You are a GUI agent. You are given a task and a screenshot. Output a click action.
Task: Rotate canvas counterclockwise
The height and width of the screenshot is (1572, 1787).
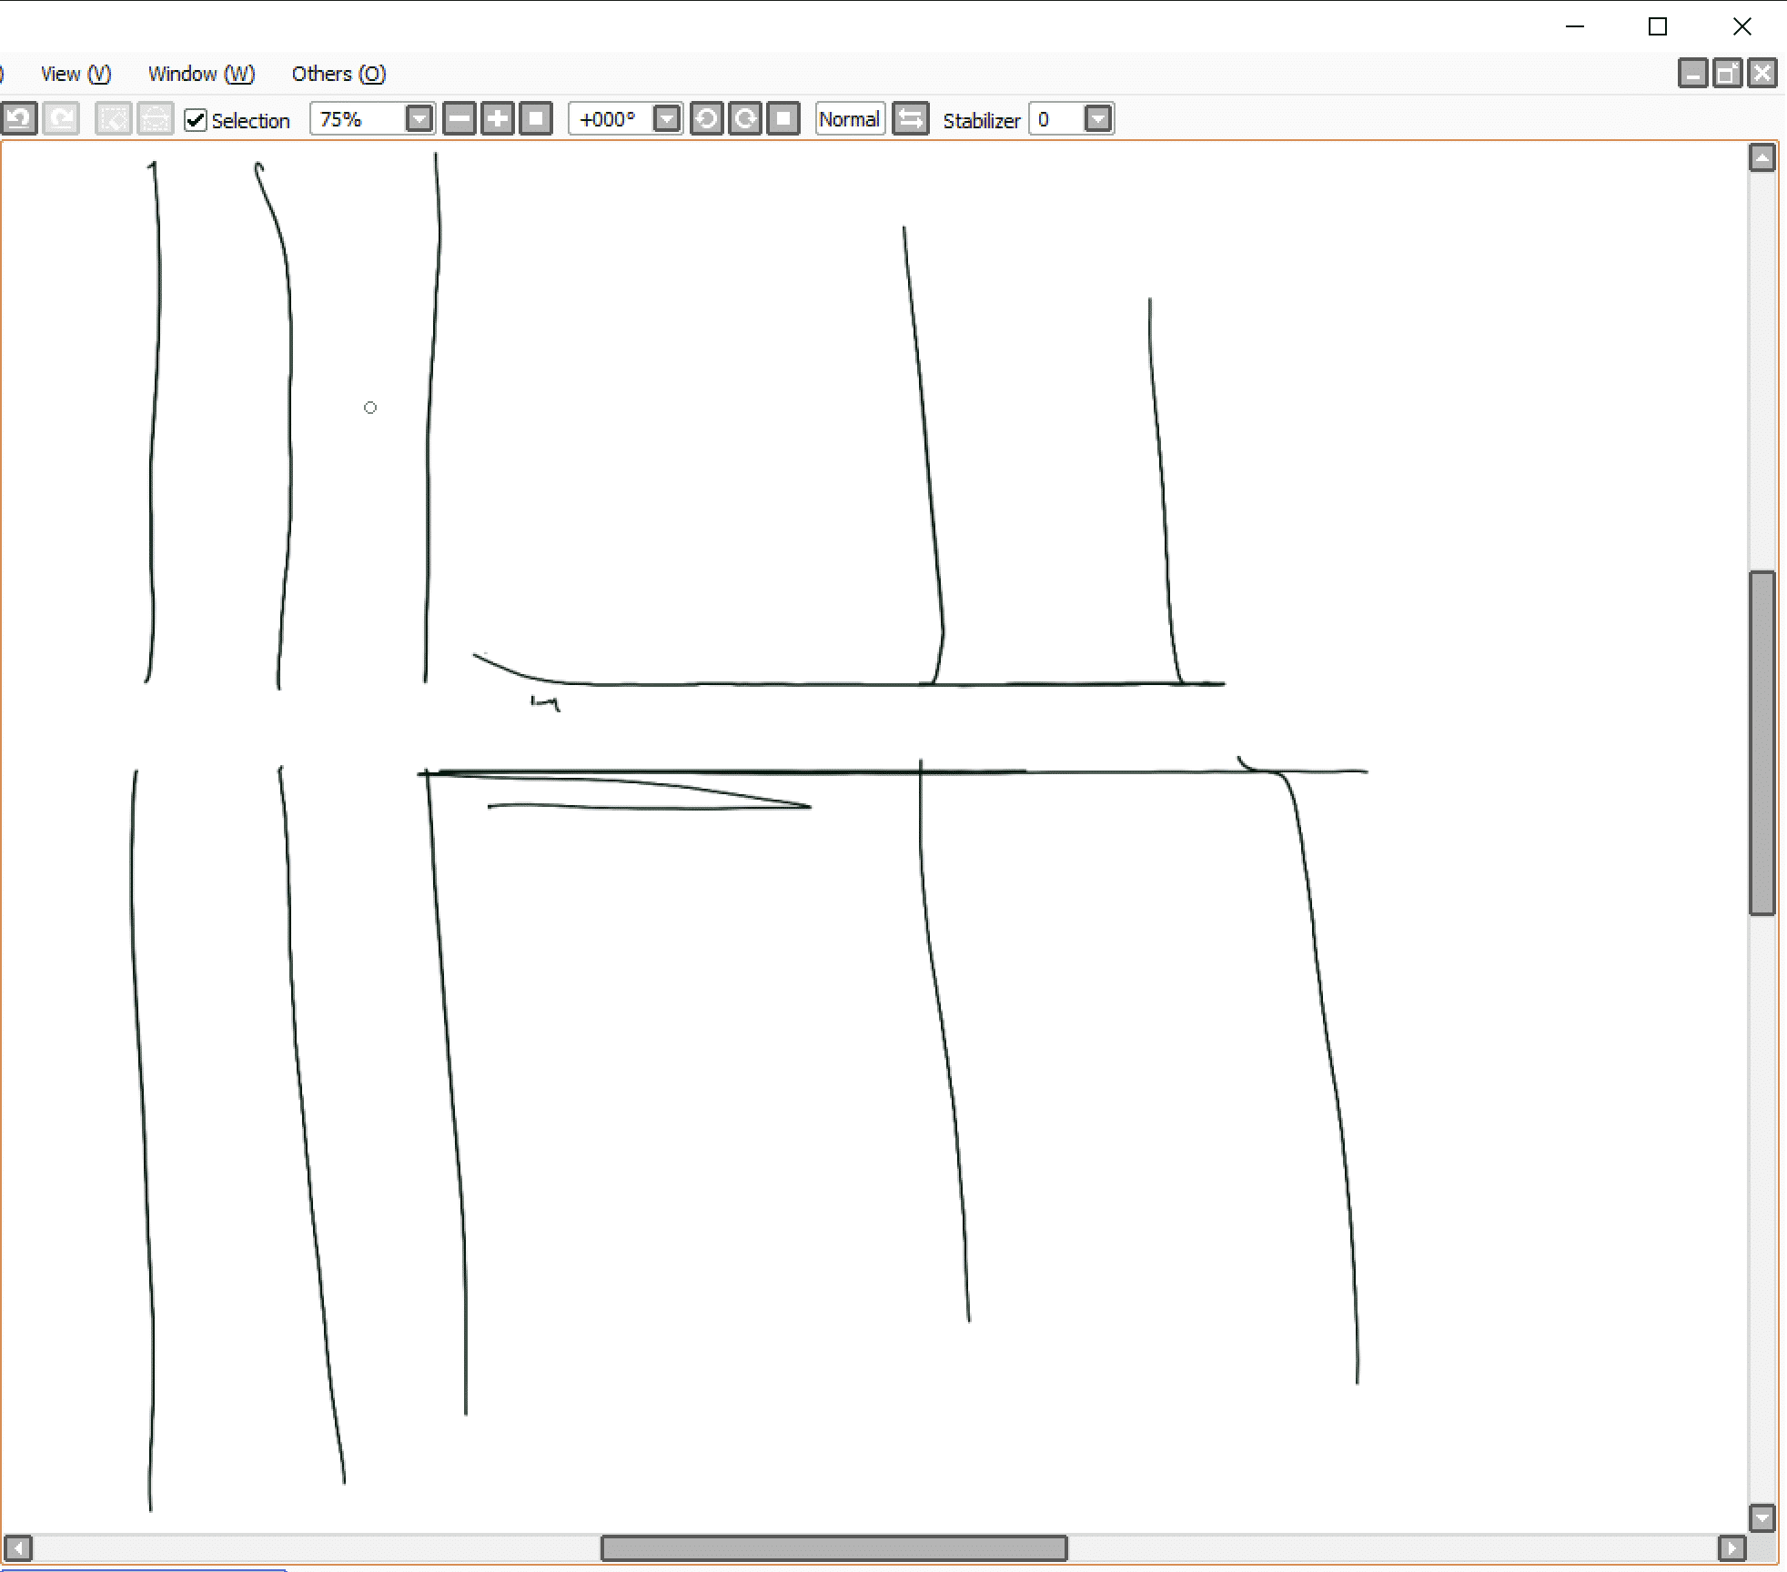coord(707,119)
